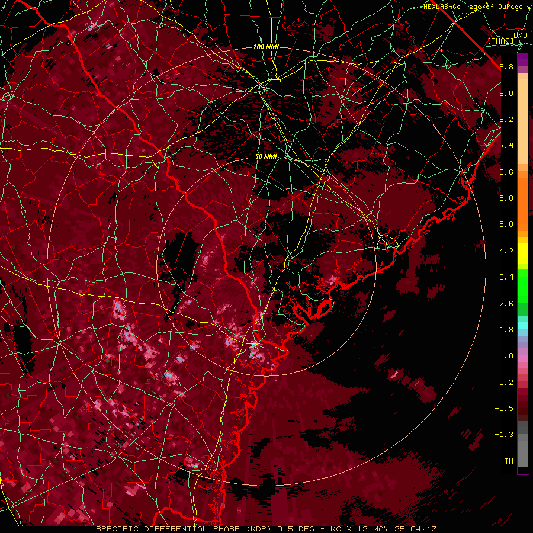Click the 8.2 value on the color scale
Image resolution: width=533 pixels, height=533 pixels.
[x=506, y=119]
